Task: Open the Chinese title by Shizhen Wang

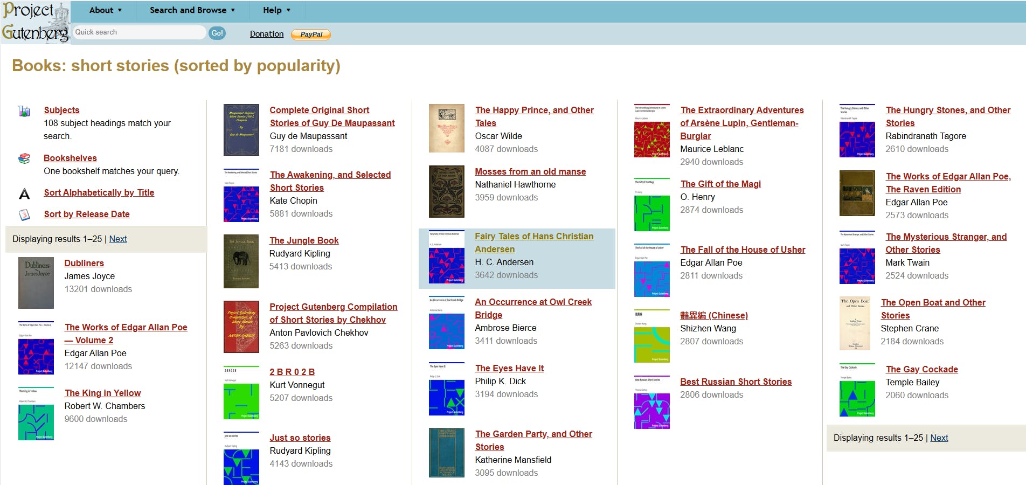Action: [714, 315]
